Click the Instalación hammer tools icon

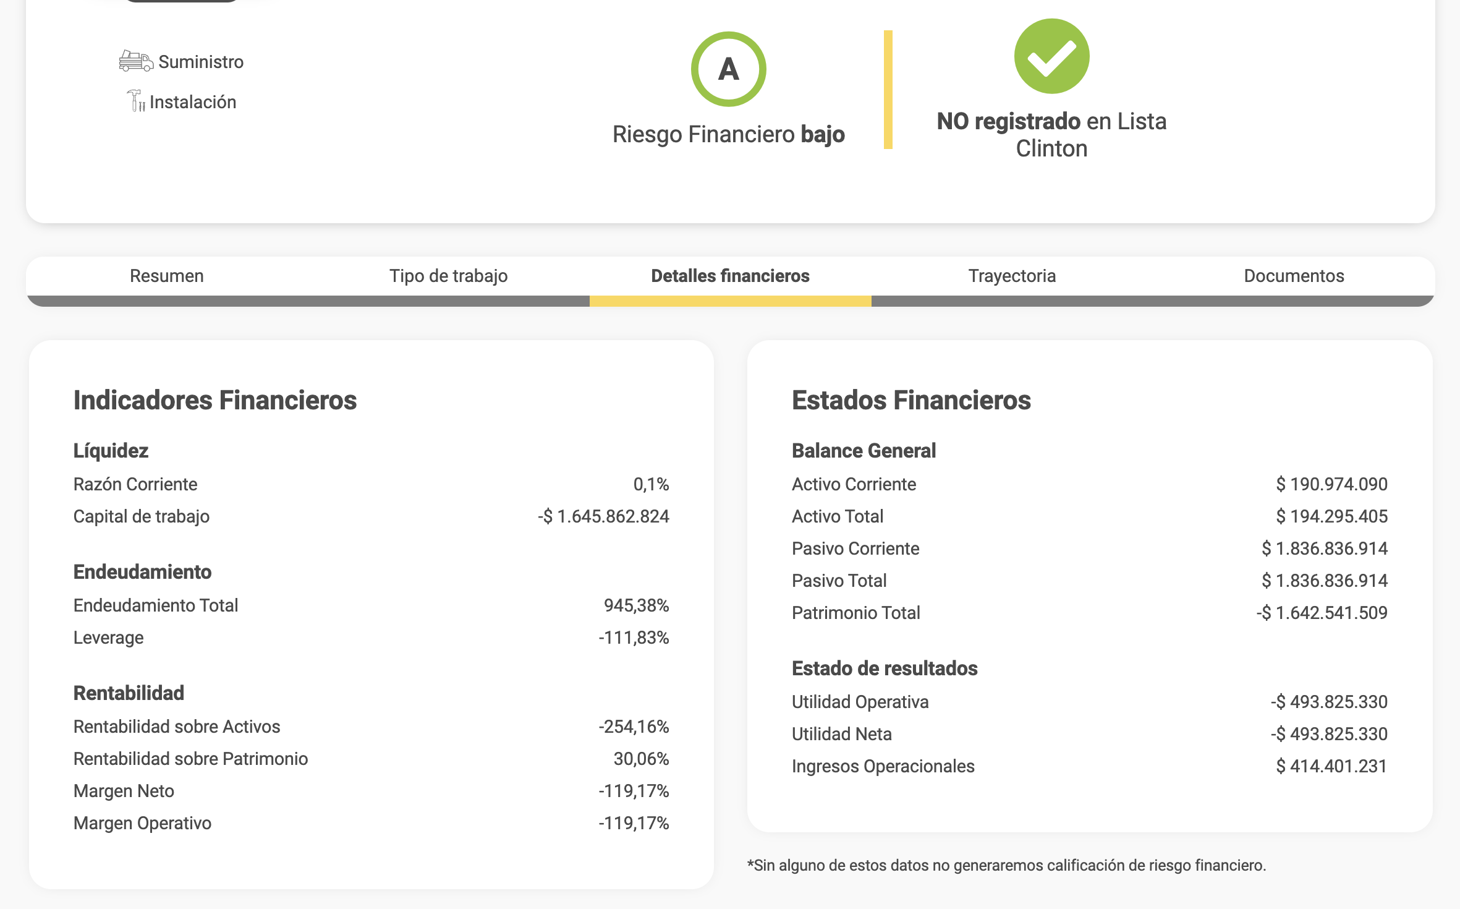point(136,101)
